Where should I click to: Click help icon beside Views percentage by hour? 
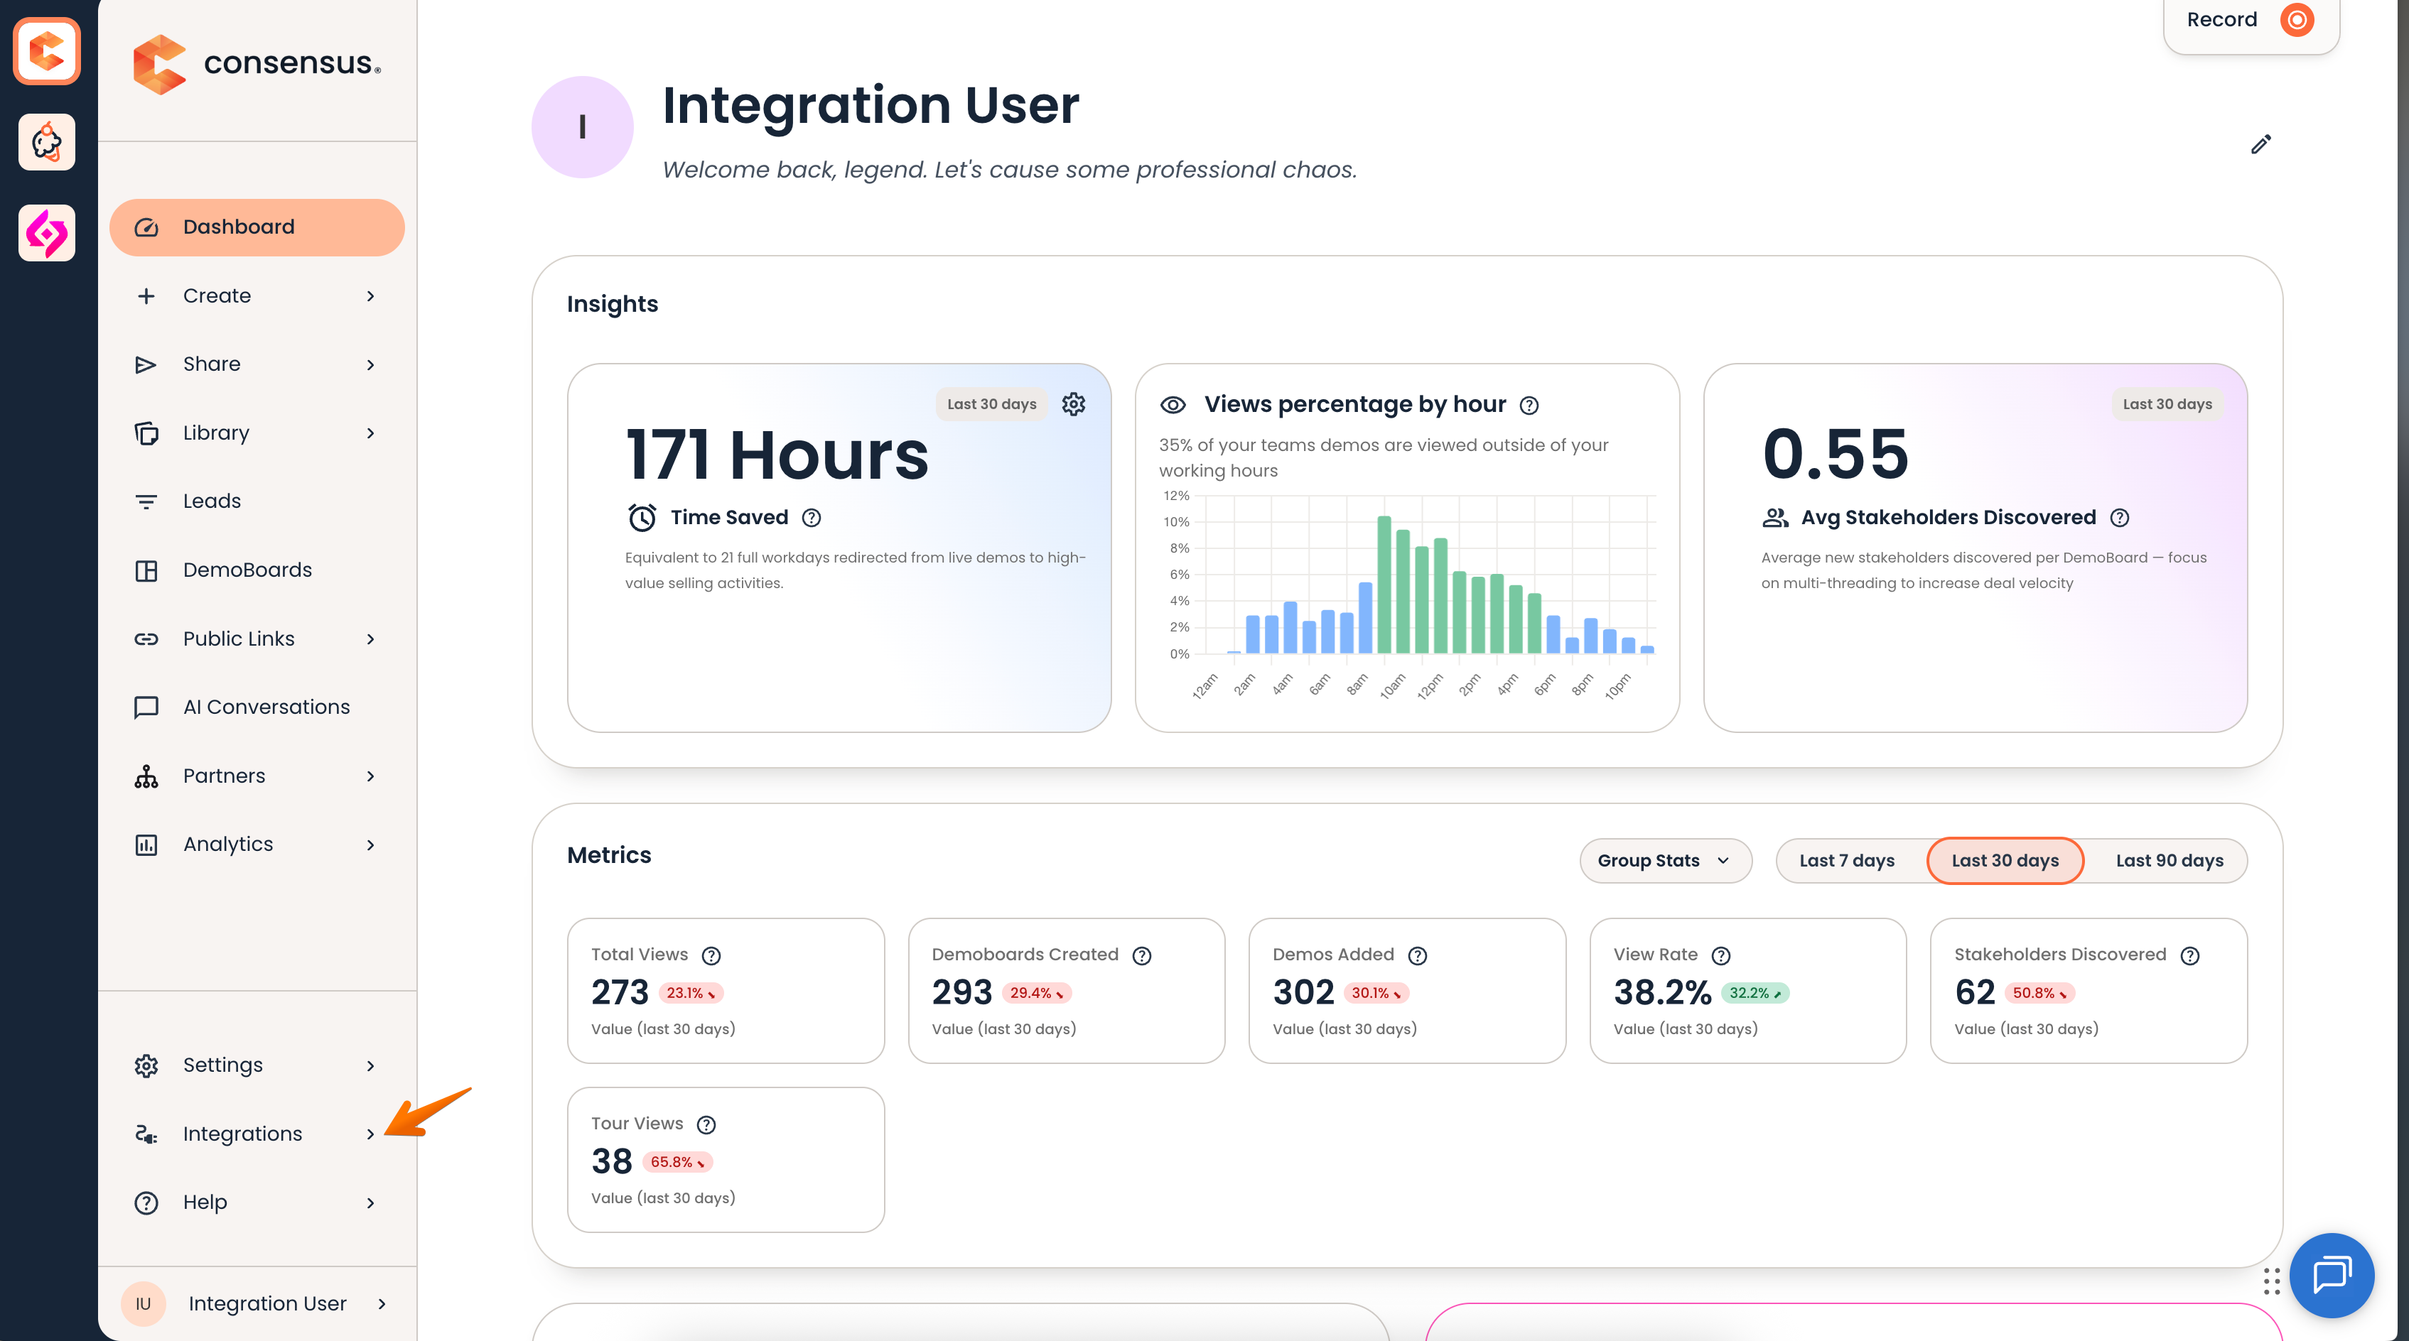1529,405
